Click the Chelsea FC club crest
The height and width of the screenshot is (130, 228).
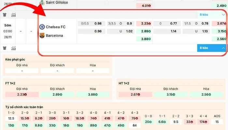[42, 27]
